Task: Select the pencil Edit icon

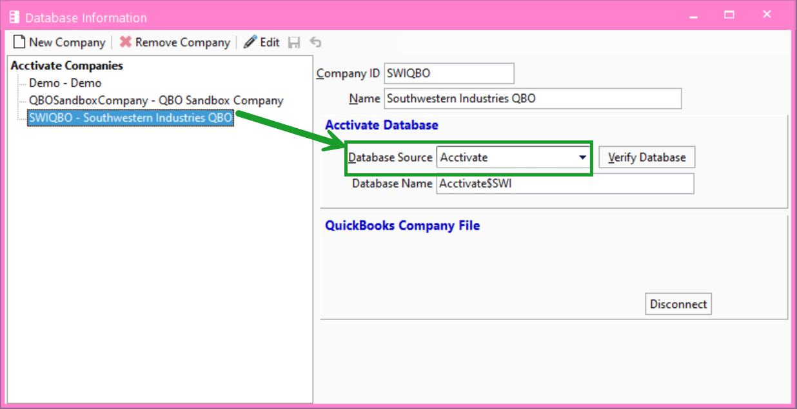Action: click(x=250, y=42)
